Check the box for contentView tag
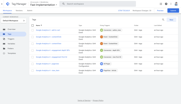181x104 pixels. (33, 44)
